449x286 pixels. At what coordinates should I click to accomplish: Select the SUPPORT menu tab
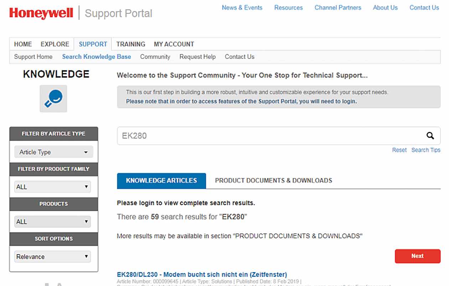[93, 44]
